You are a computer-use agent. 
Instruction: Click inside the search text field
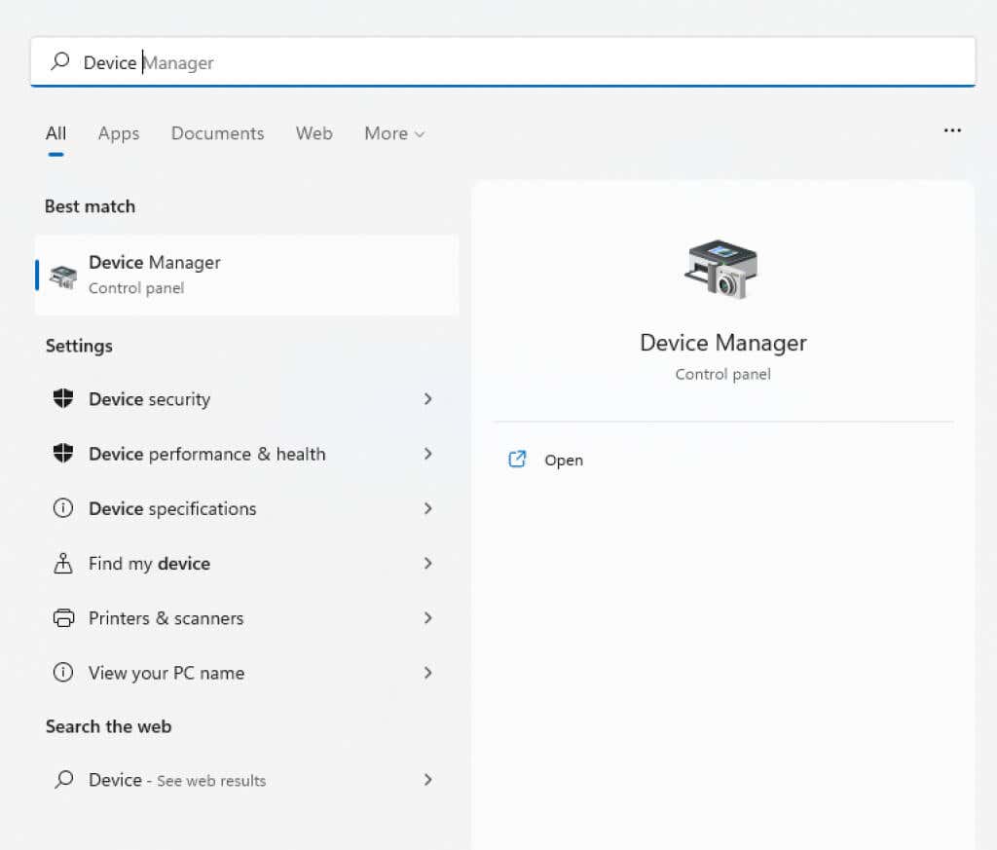coord(502,61)
